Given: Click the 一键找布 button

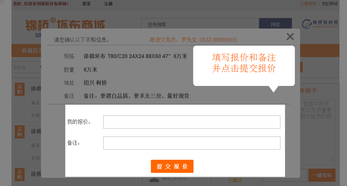Looking at the screenshot, I should pyautogui.click(x=321, y=175).
